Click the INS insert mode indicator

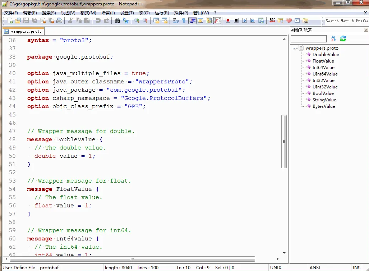click(x=356, y=268)
